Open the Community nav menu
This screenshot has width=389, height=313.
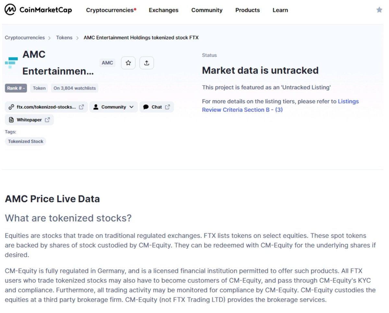click(207, 10)
